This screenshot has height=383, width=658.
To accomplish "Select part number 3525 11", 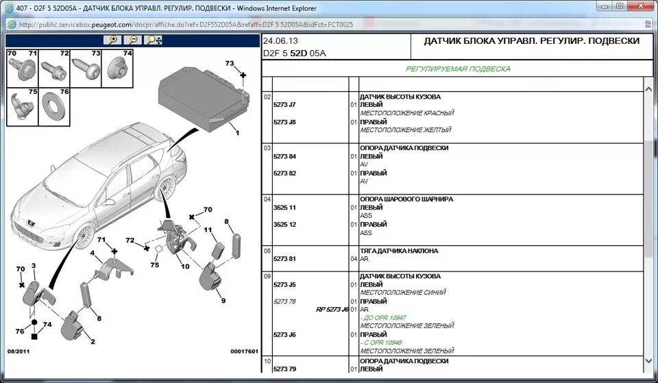I will coord(284,208).
